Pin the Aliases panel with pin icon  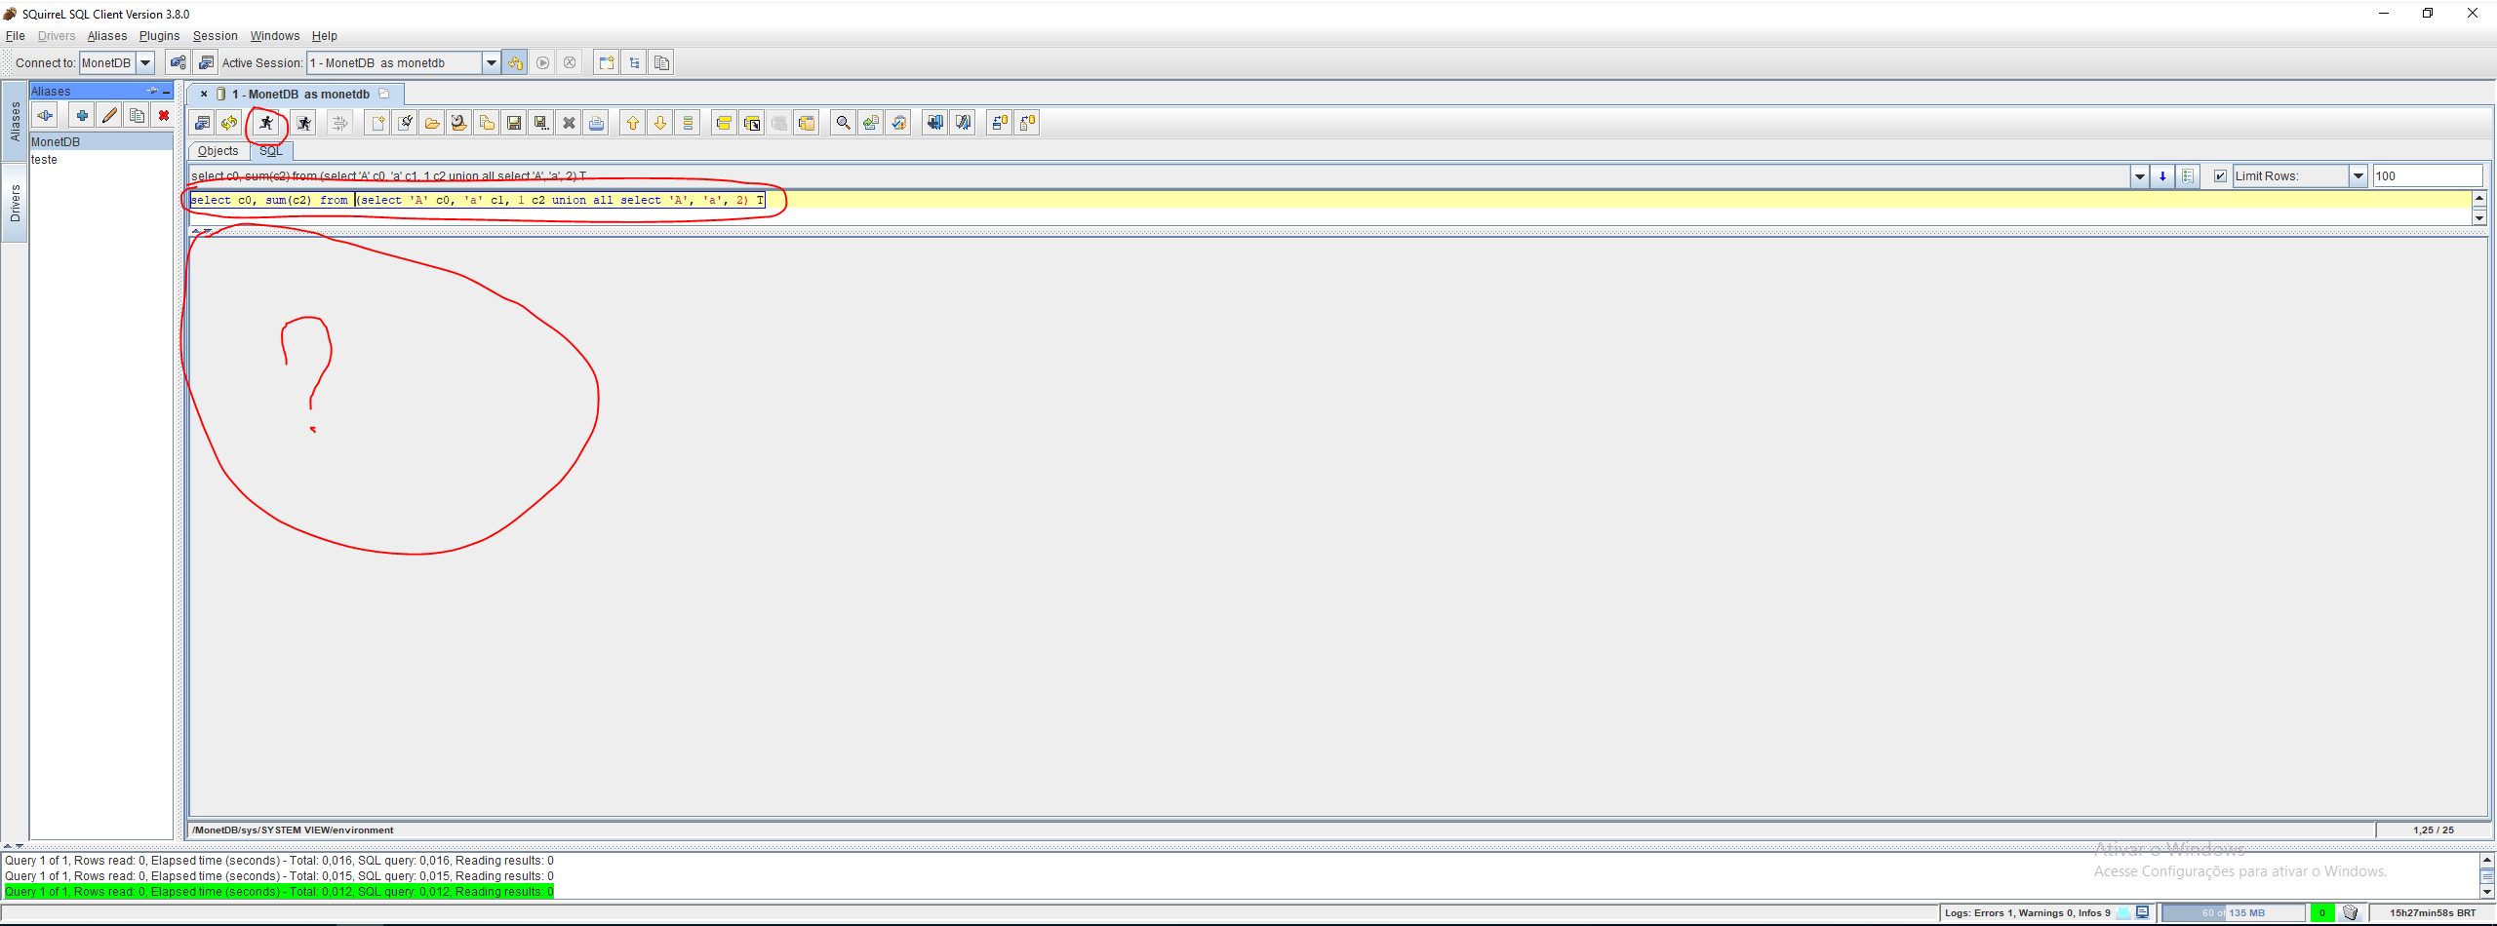tap(152, 91)
